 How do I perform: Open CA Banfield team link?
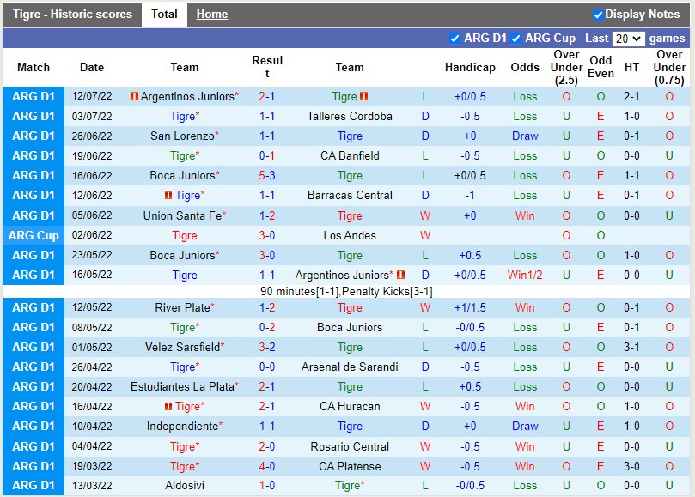(350, 156)
